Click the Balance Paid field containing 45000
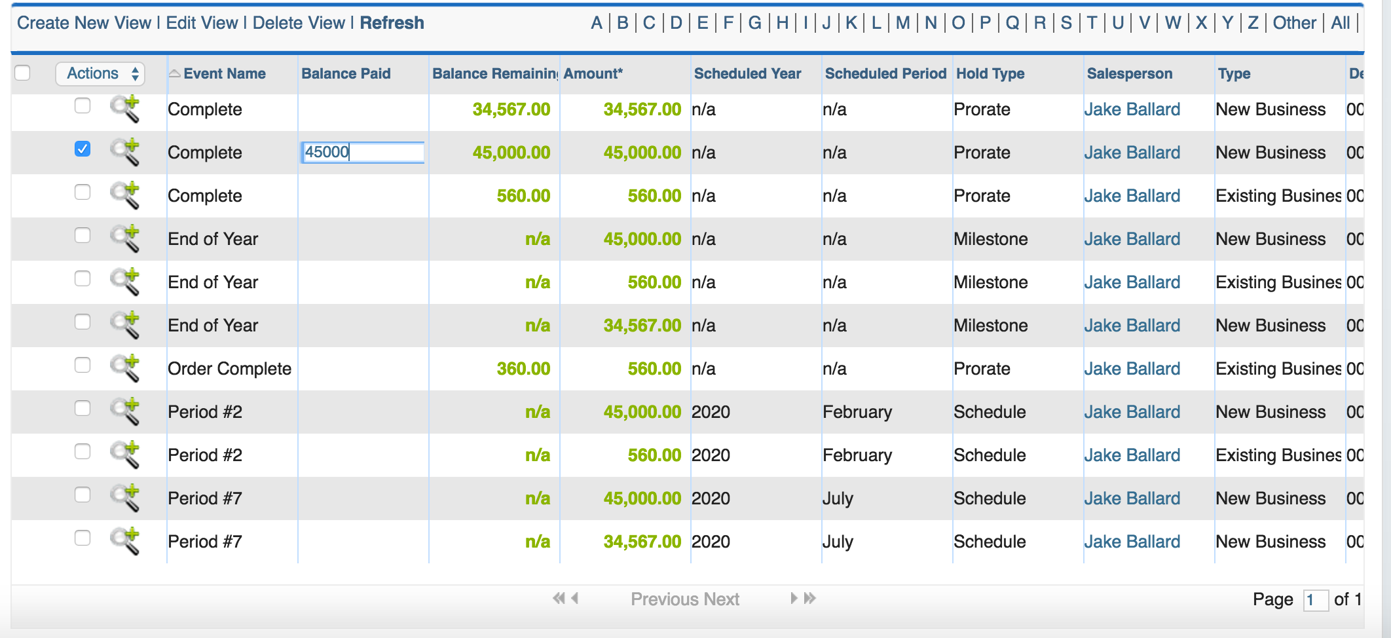 363,152
